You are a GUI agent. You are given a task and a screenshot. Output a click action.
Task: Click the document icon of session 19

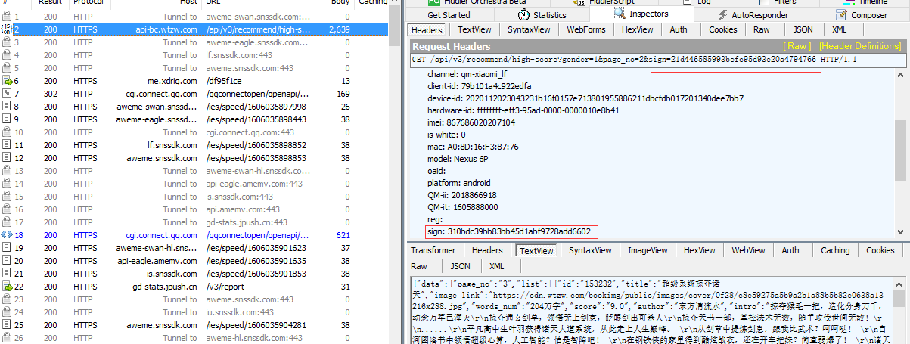click(x=8, y=247)
